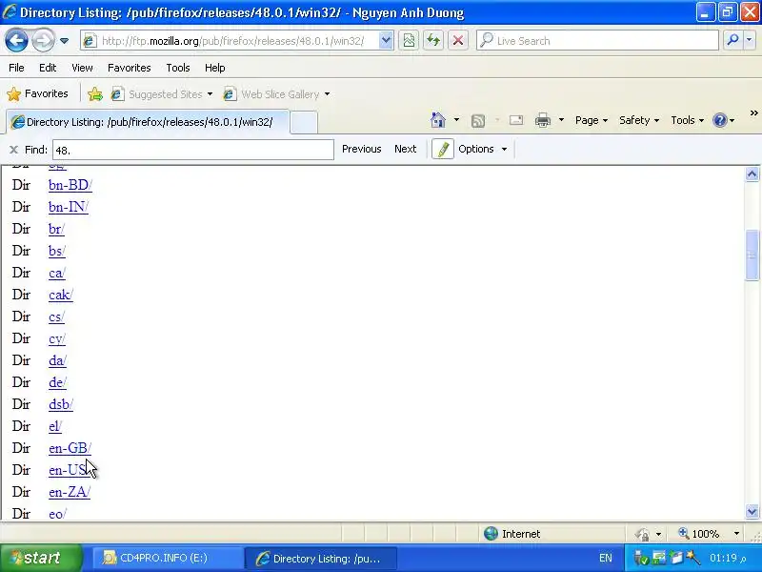This screenshot has height=572, width=762.
Task: Open the en-US/ directory link
Action: 69,470
